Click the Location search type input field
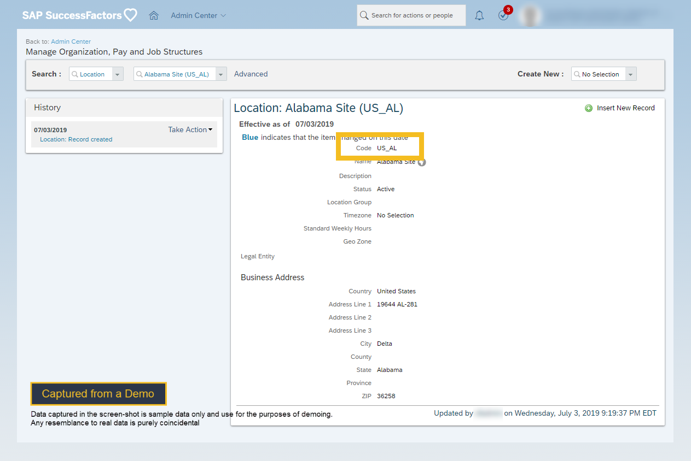The height and width of the screenshot is (461, 691). click(x=91, y=74)
